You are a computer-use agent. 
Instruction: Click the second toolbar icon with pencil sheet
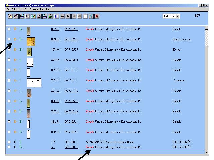tap(16, 16)
